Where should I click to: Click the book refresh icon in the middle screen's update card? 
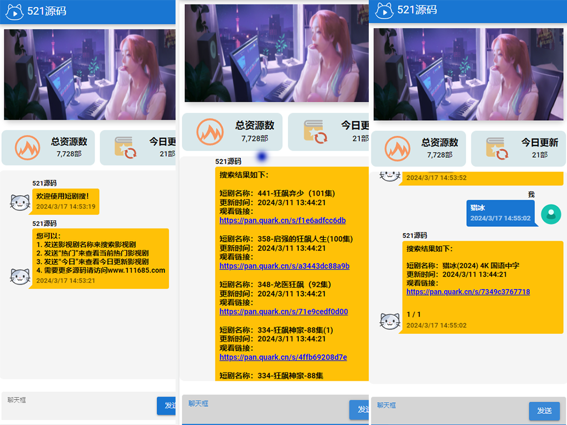pos(315,132)
